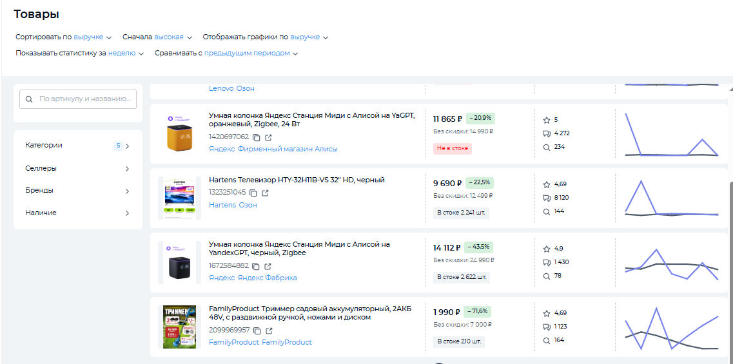Screen dimensions: 733x364
Task: Expand the Brands filter
Action: click(x=77, y=191)
